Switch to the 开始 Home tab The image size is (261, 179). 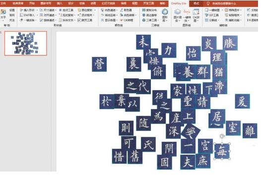click(x=32, y=3)
